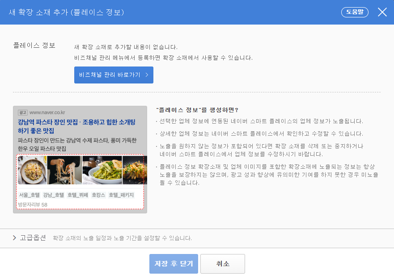Open the 강남역 파스타 장인 맛집 ad title
The height and width of the screenshot is (279, 394).
(76, 126)
